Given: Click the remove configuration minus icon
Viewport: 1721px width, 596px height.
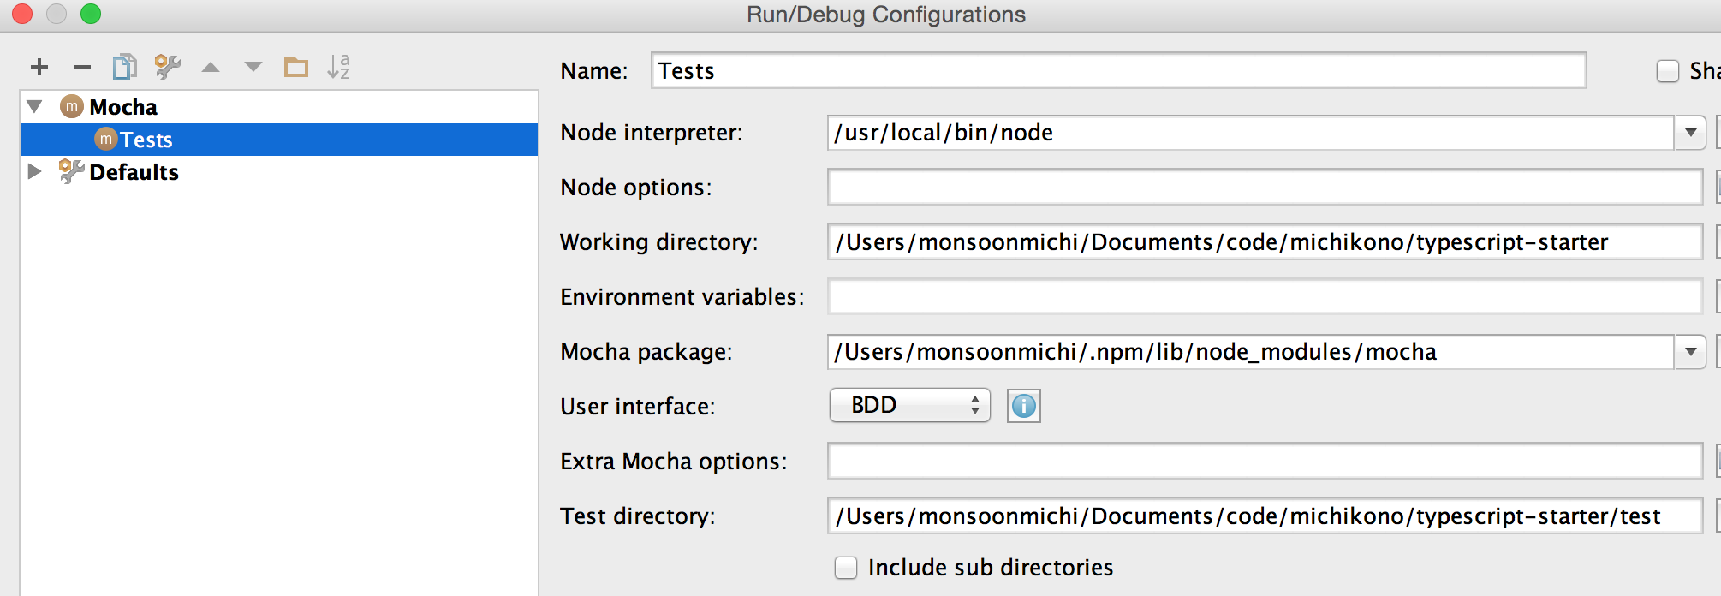Looking at the screenshot, I should pos(82,67).
